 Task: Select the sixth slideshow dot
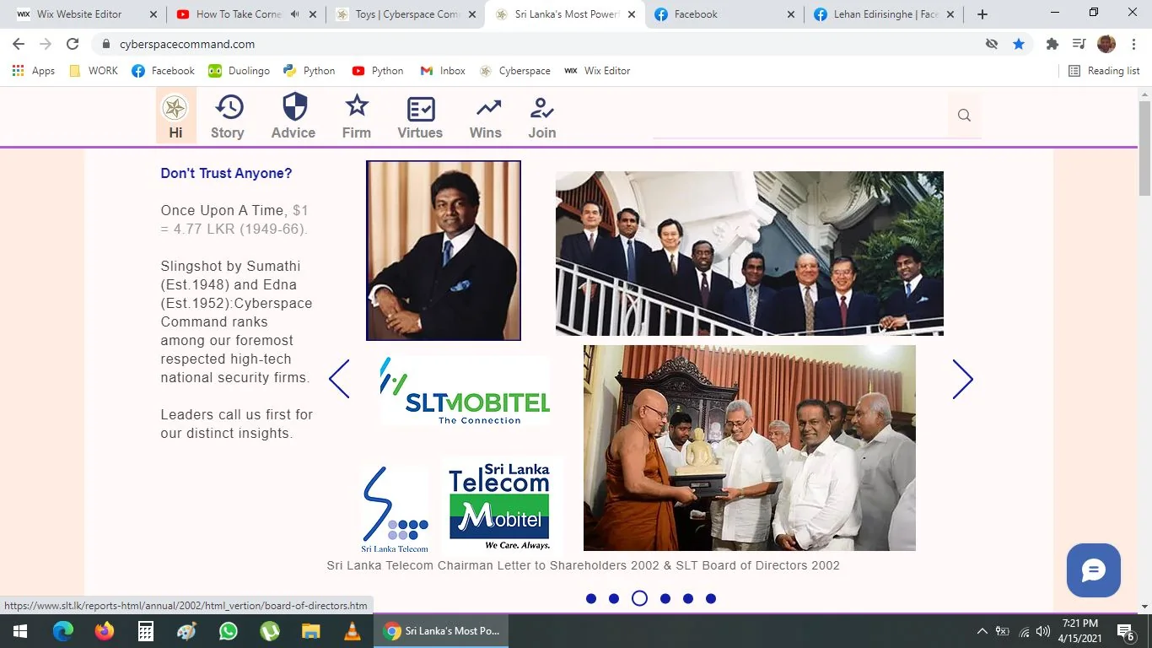(711, 599)
